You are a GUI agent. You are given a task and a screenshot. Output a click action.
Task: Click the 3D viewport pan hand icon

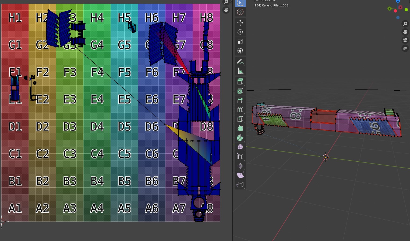tap(405, 32)
